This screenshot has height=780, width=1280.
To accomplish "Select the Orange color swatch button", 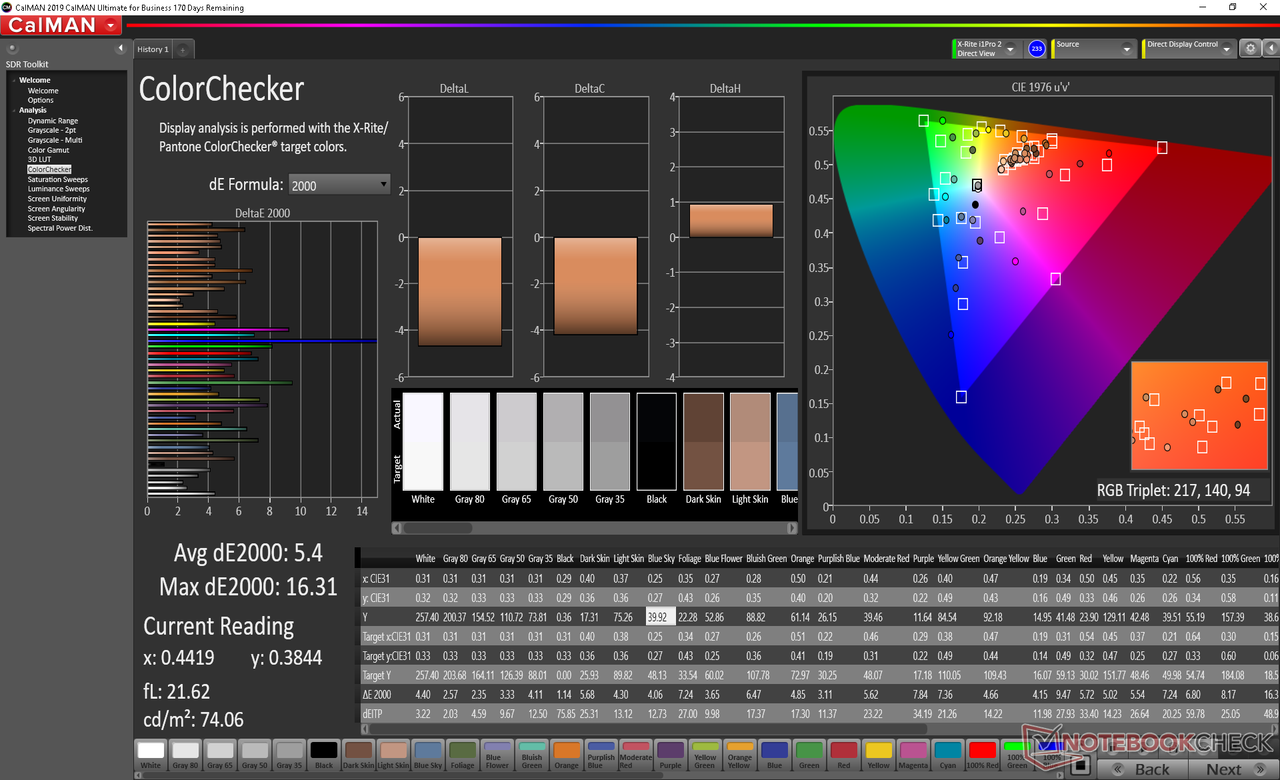I will 566,755.
